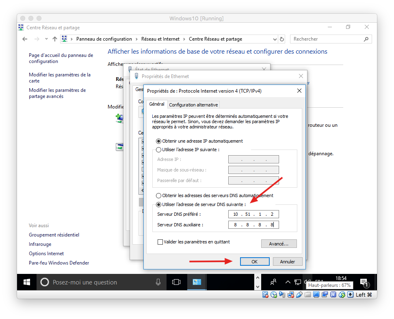Open Groupement résidentiel link
Screen dimensions: 394x319
(54, 235)
